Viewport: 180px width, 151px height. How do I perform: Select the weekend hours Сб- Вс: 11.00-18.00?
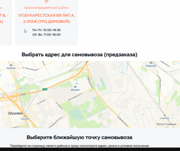tap(46, 35)
